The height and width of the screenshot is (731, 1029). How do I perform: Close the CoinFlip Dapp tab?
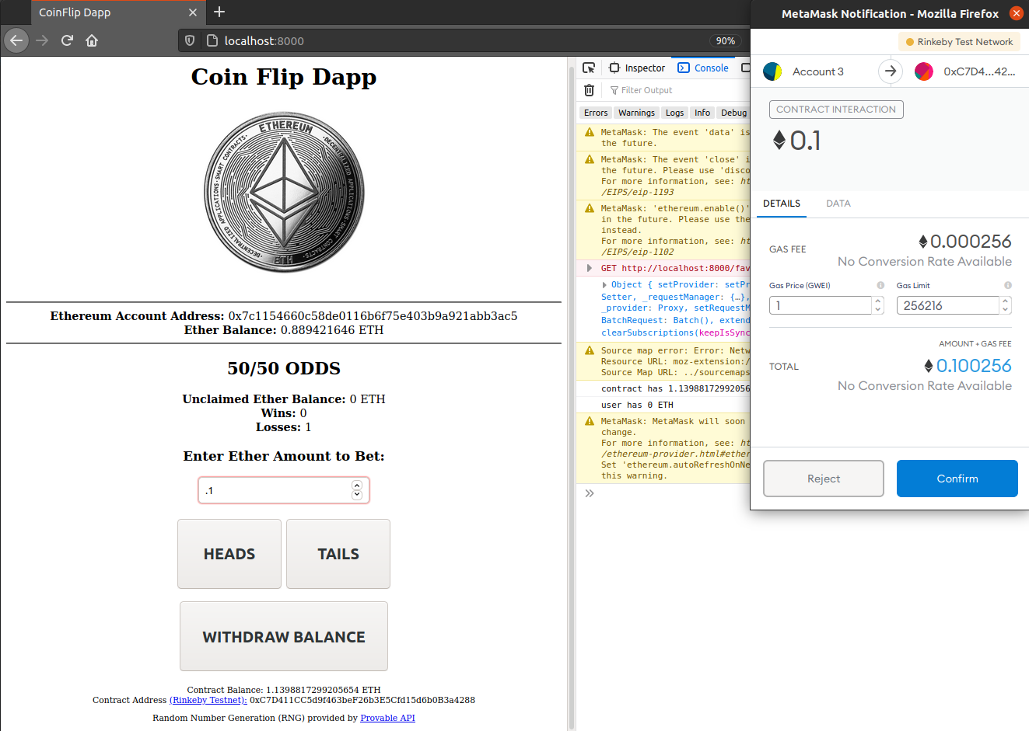tap(193, 12)
